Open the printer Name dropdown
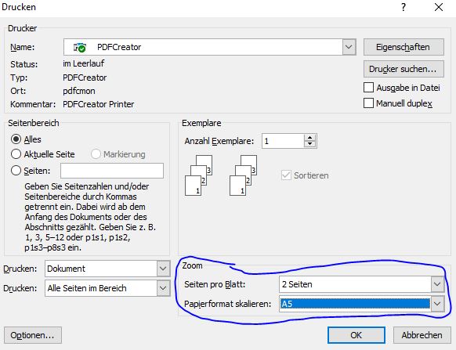This screenshot has width=456, height=350. click(349, 47)
